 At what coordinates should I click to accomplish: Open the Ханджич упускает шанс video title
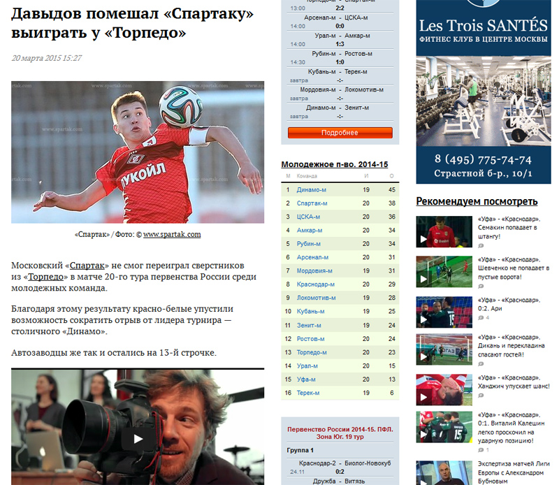[x=514, y=382]
